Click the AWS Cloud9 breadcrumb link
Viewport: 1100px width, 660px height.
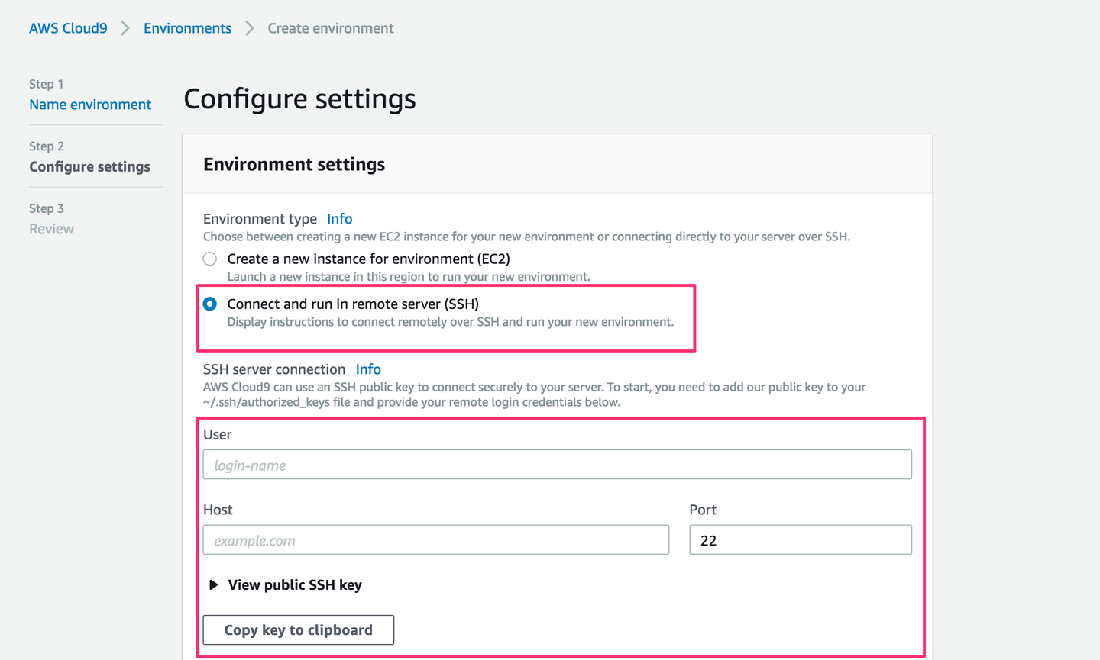tap(68, 28)
